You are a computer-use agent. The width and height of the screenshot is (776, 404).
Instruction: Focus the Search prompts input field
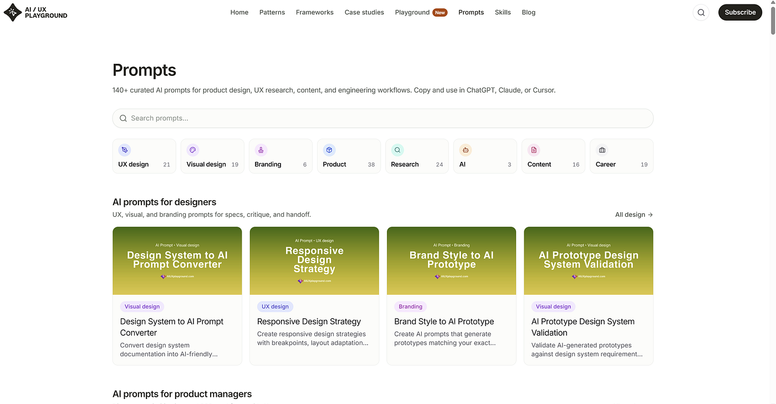[383, 118]
